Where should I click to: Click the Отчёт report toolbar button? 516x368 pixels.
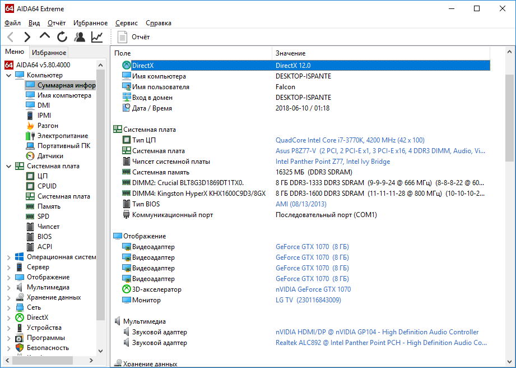tap(134, 37)
